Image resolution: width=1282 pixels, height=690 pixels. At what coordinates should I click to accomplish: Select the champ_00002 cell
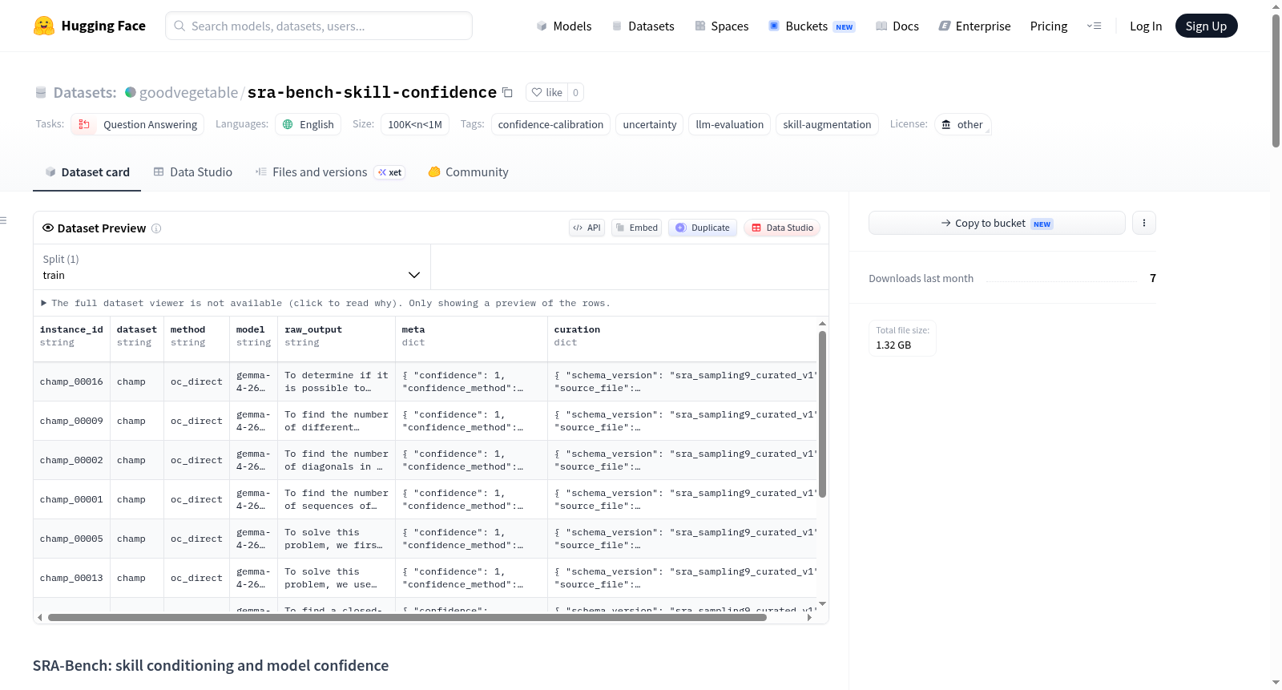[71, 460]
